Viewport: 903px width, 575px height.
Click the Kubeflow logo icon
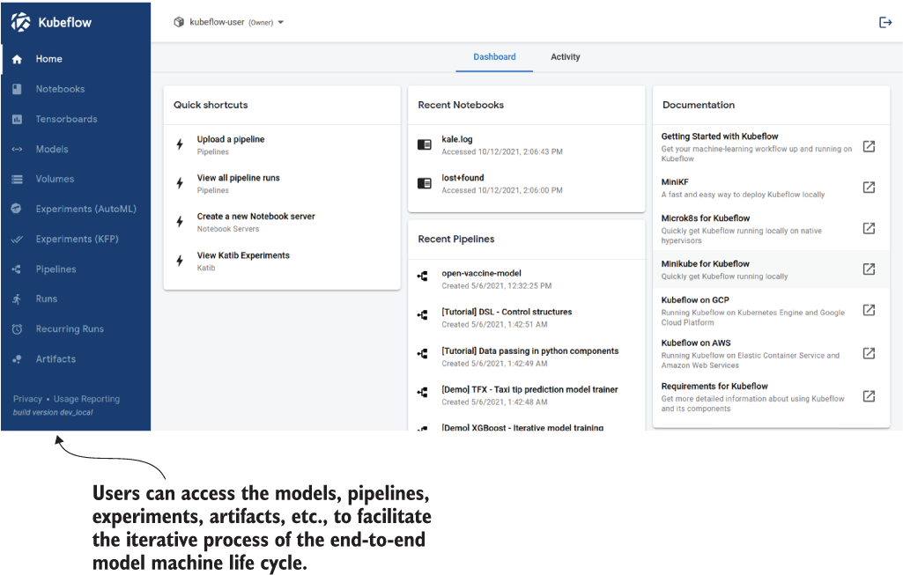[x=21, y=22]
